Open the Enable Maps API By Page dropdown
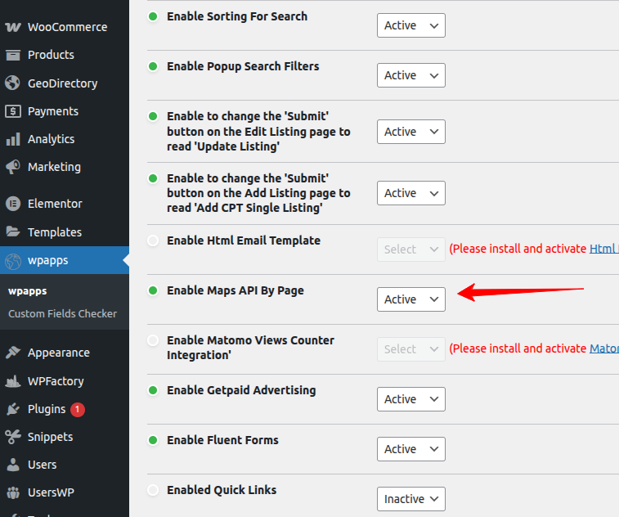 [x=410, y=299]
